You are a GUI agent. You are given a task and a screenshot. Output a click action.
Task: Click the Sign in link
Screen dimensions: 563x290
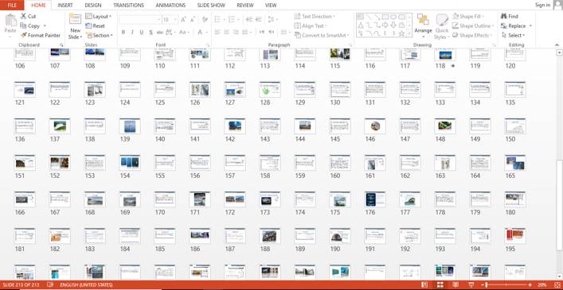coord(542,5)
